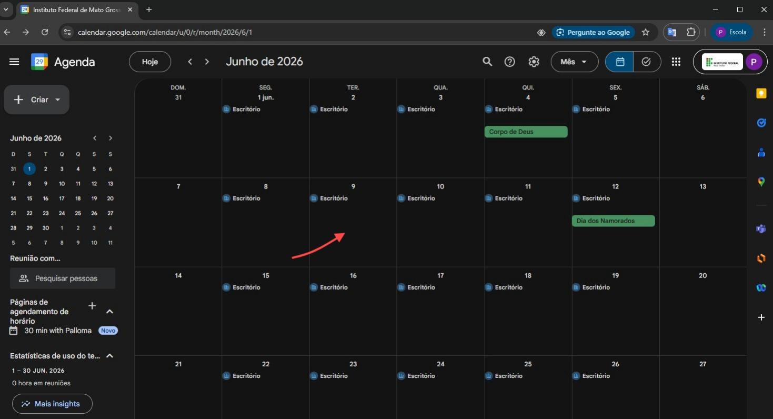Open the main menu hamburger icon
Image resolution: width=773 pixels, height=419 pixels.
coord(14,62)
